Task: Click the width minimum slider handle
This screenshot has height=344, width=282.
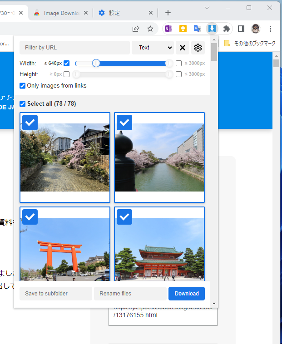Action: [x=96, y=63]
